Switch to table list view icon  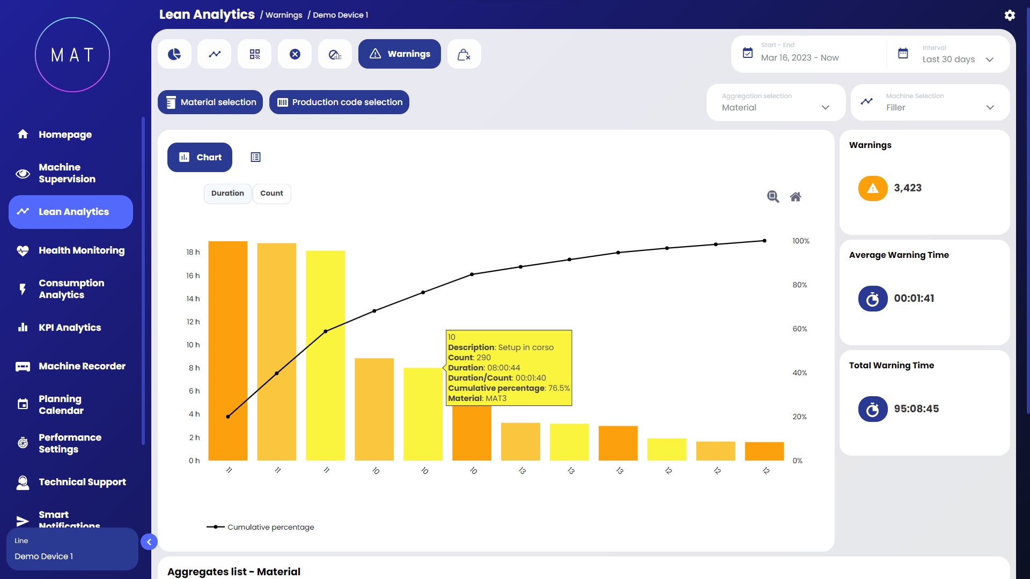(255, 157)
